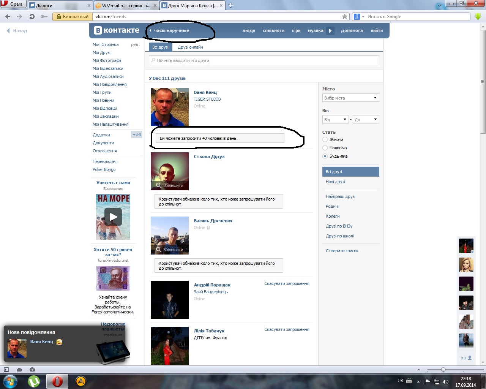The height and width of the screenshot is (389, 486).
Task: Click the music play button in VK header
Action: point(330,31)
